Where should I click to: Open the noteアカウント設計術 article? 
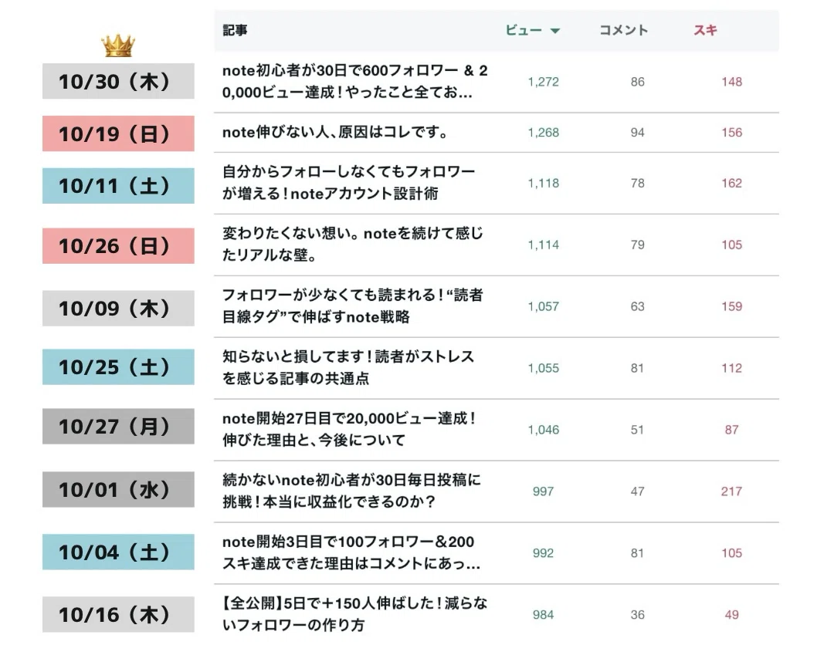[348, 183]
